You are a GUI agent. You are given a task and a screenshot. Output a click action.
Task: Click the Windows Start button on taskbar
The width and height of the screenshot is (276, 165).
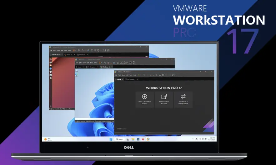click(111, 139)
